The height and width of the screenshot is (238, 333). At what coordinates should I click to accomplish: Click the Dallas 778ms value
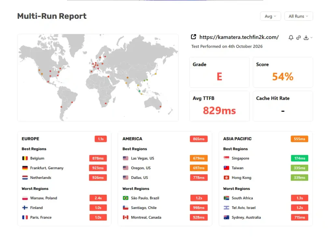(x=199, y=178)
